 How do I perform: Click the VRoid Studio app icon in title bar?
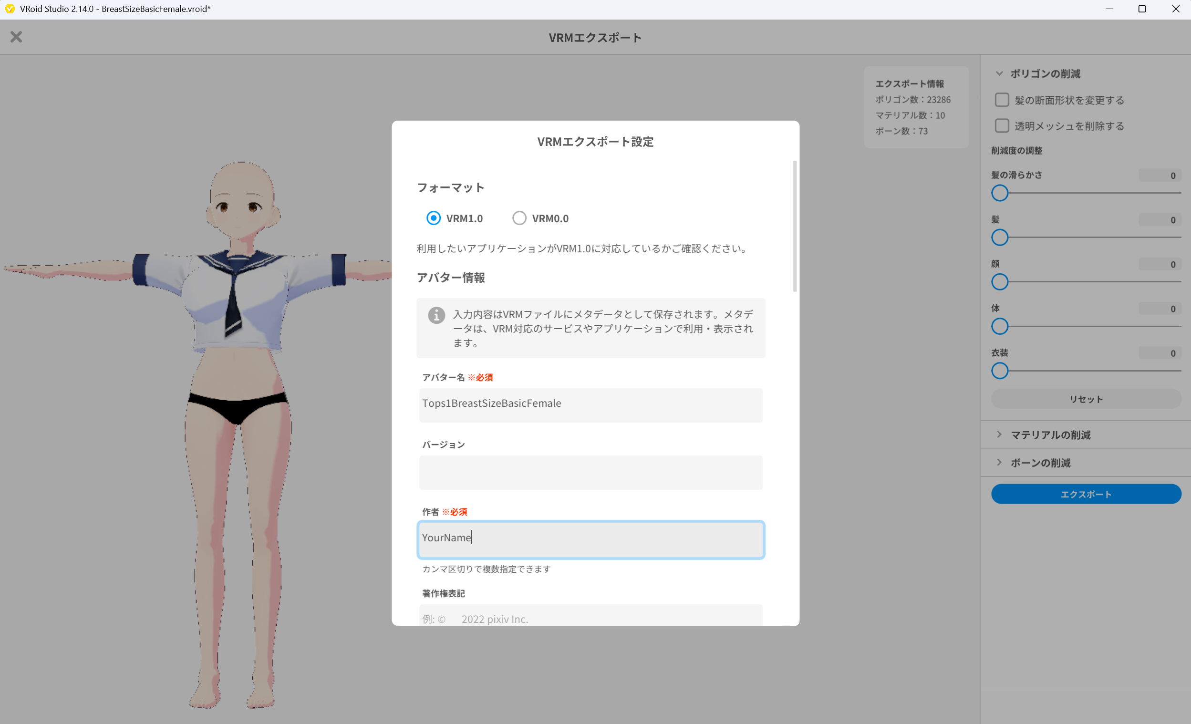(x=9, y=9)
